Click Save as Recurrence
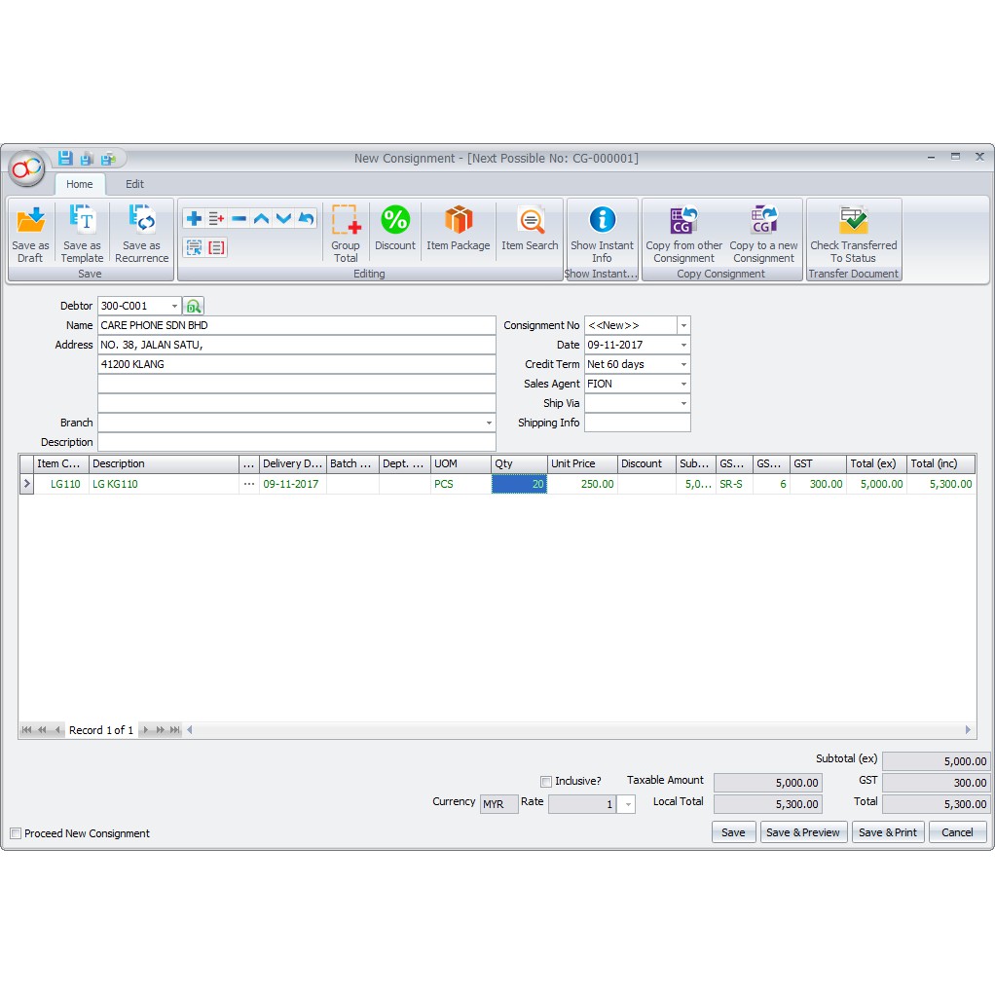This screenshot has height=995, width=995. (x=141, y=234)
